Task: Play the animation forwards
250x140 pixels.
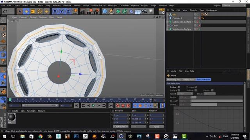Action: tap(94, 105)
